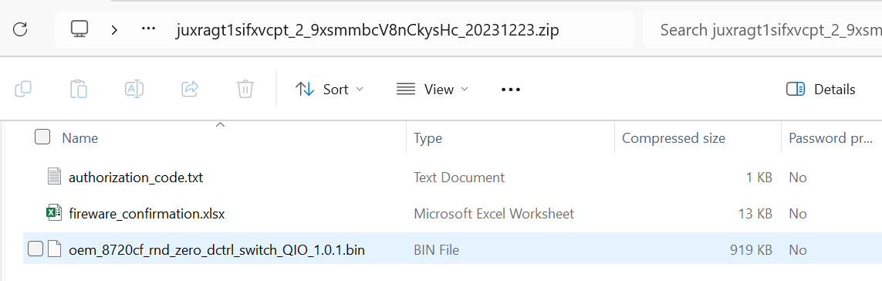Click the Paste clipboard icon
Screen dimensions: 882x281
[x=78, y=89]
